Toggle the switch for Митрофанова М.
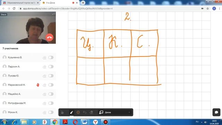Image resolution: width=222 pixels, height=125 pixels. click(51, 103)
